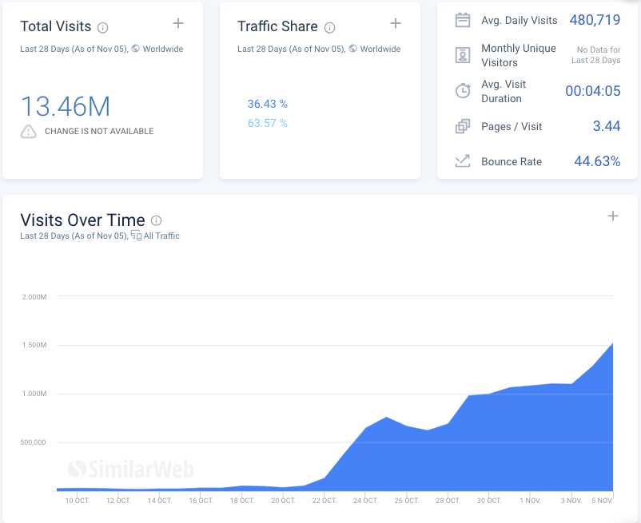Click the warning triangle icon under 13.46M
641x523 pixels.
coord(28,132)
